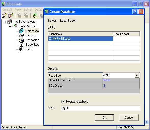Click the dialog Help question mark button
The width and height of the screenshot is (150, 130).
[135, 12]
